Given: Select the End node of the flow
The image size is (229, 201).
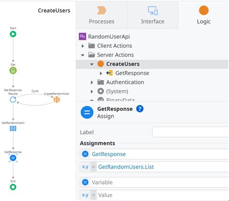Looking at the screenshot, I should [x=13, y=187].
